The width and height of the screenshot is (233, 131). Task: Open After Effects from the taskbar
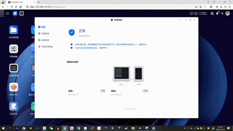[x=17, y=128]
